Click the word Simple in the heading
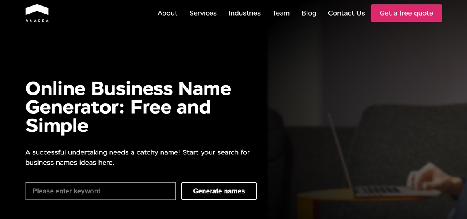The image size is (467, 219). click(x=57, y=126)
